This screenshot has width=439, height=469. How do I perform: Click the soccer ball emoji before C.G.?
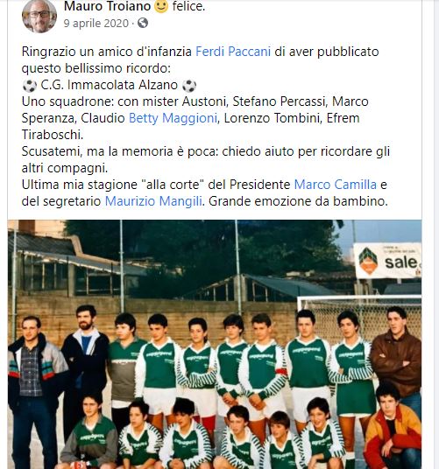(30, 86)
